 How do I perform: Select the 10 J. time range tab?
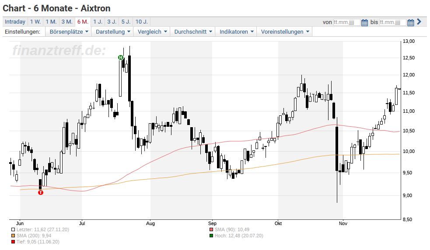(141, 22)
